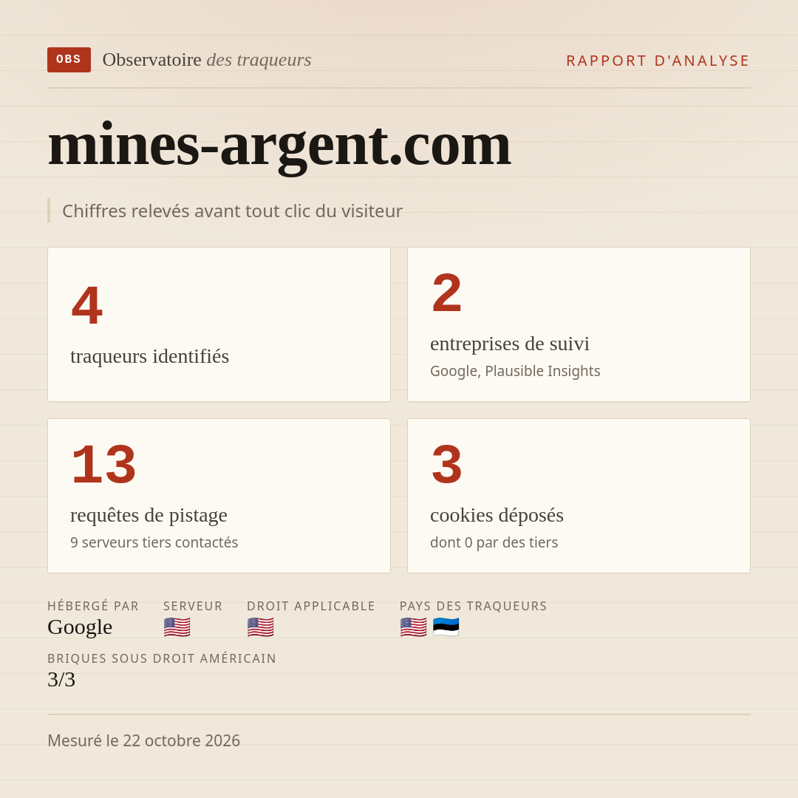Click the 3/3 value
This screenshot has width=798, height=798.
click(x=61, y=680)
